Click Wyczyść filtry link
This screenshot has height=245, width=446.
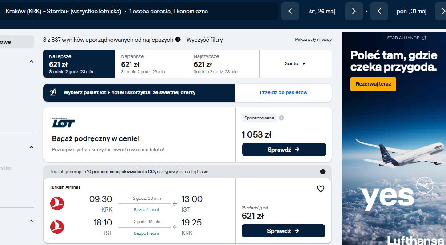[204, 40]
